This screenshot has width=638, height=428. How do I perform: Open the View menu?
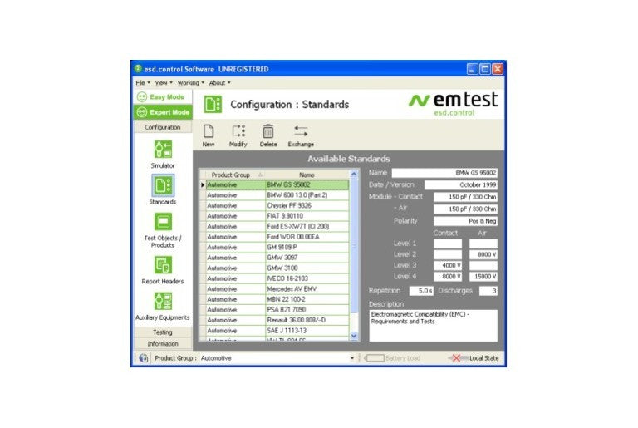[x=163, y=82]
